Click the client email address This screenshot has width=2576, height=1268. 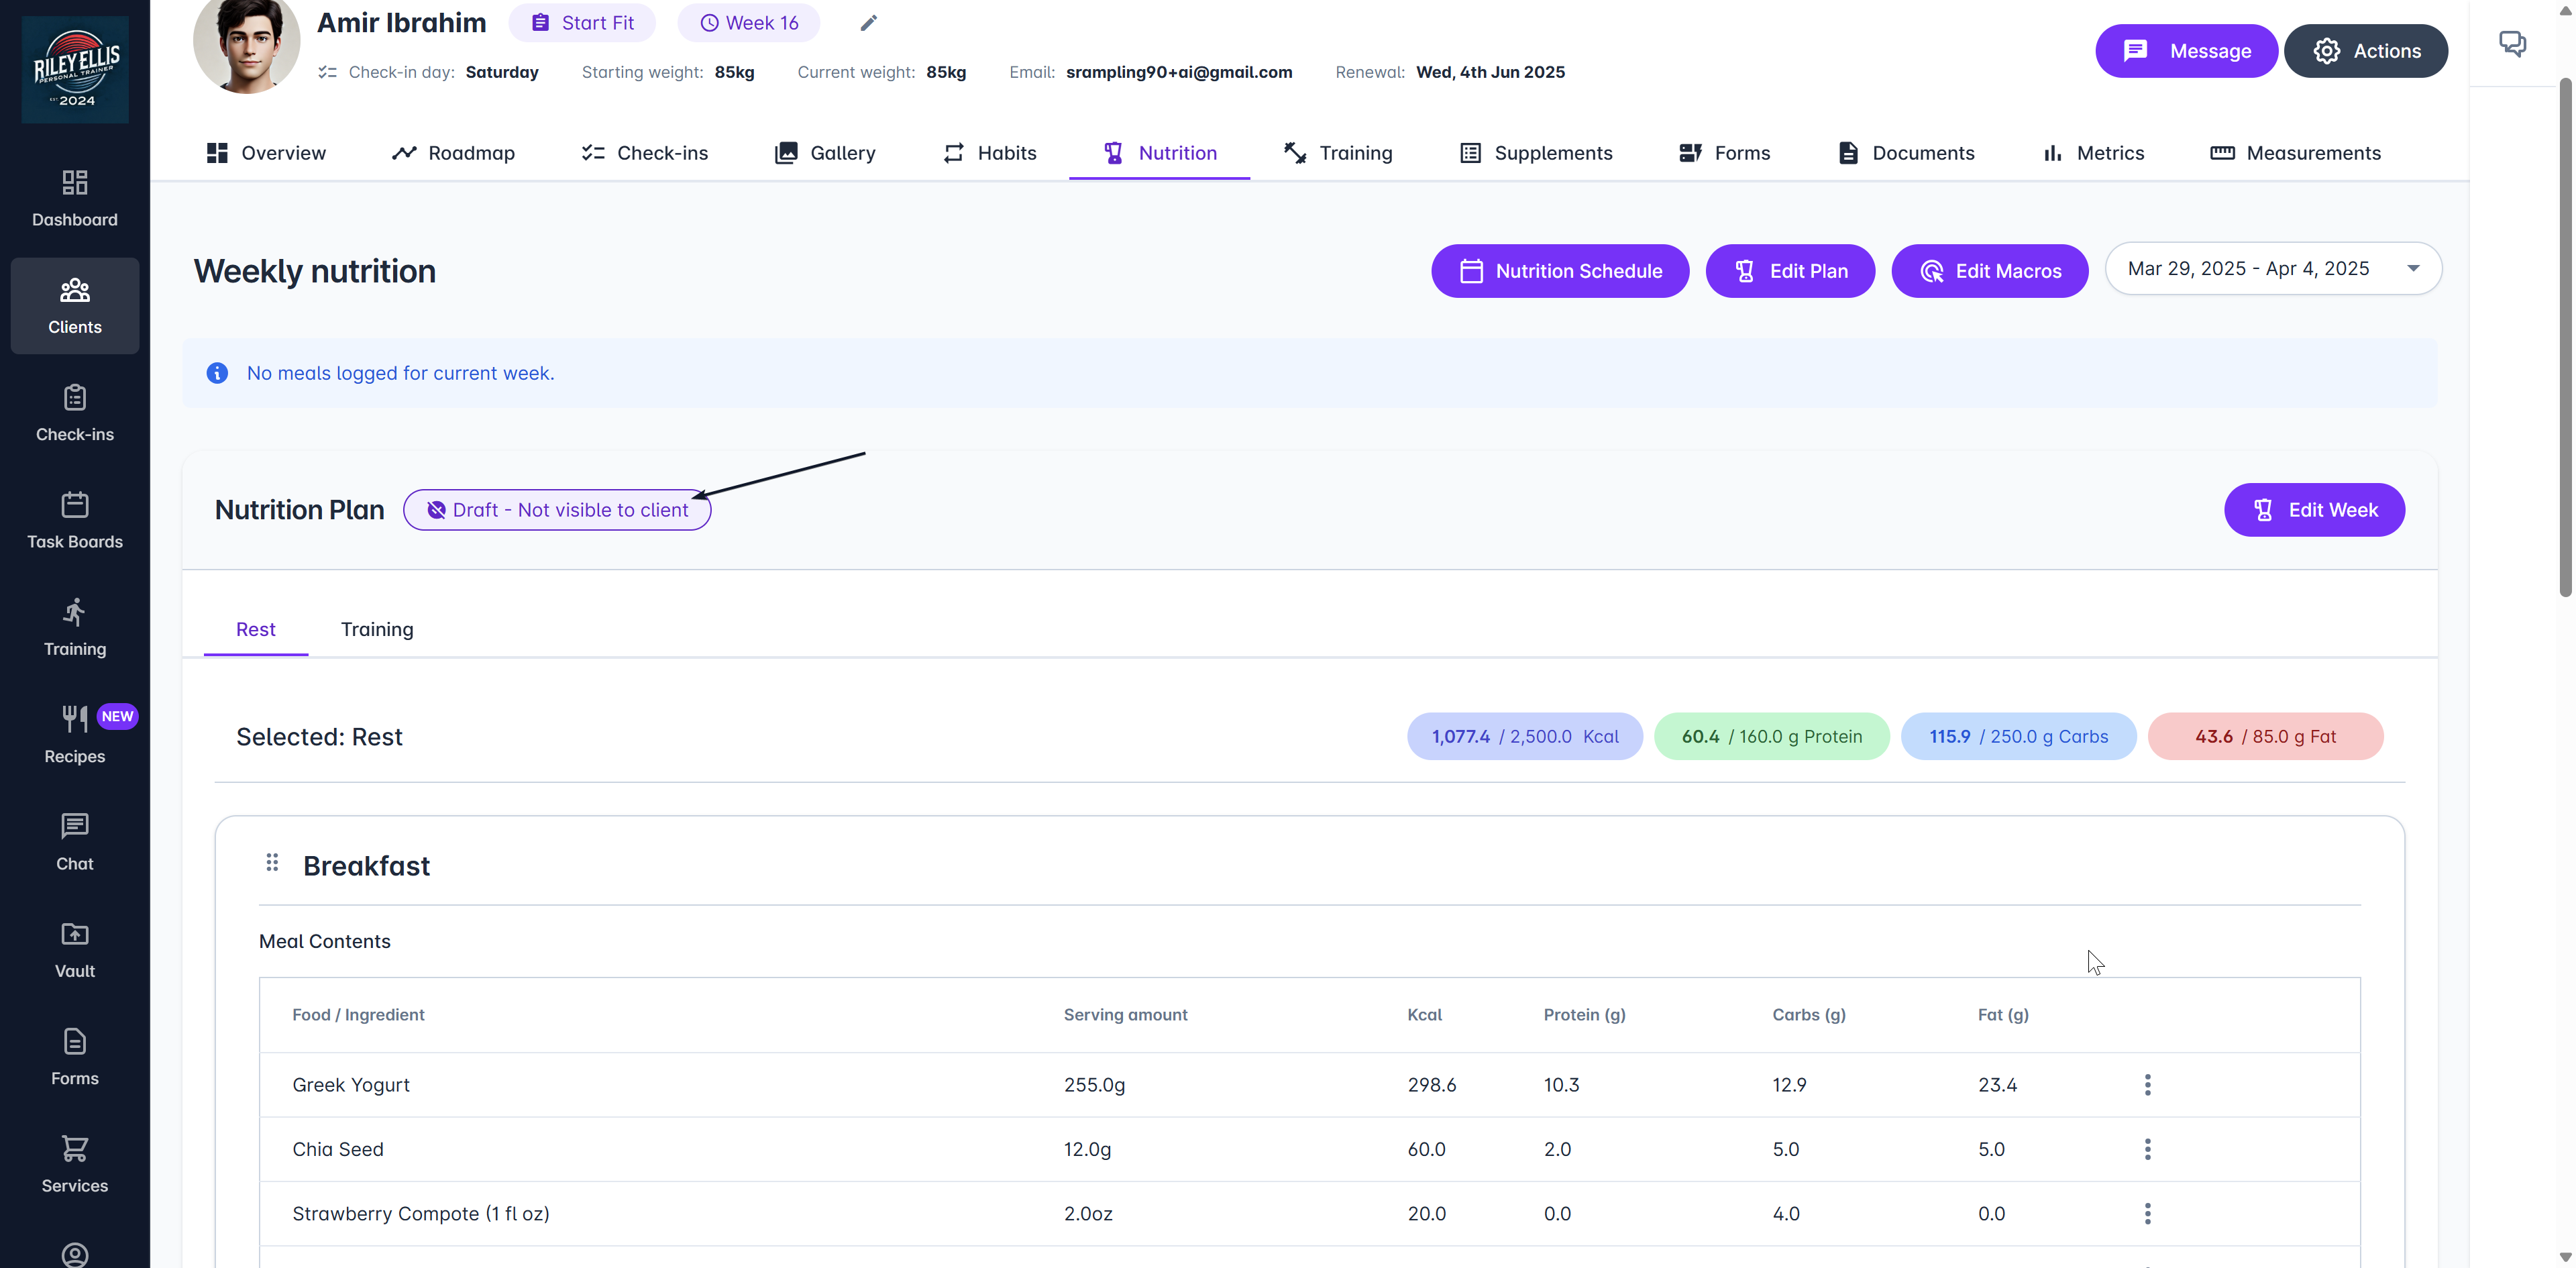1179,72
